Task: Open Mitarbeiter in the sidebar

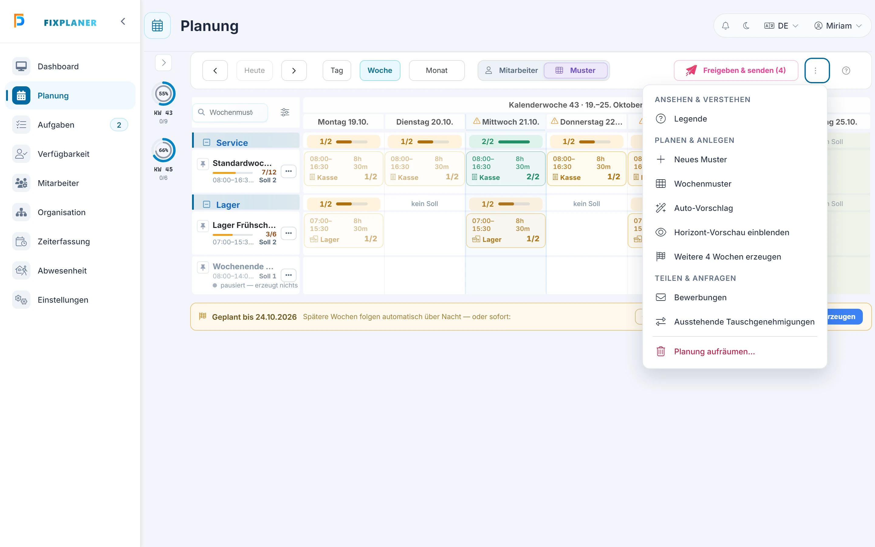Action: coord(70,183)
